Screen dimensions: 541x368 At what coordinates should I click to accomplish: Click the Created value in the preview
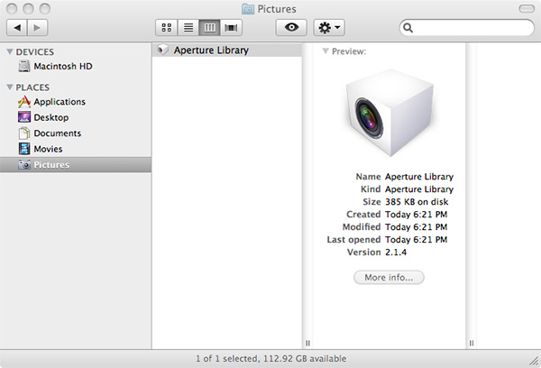(416, 215)
